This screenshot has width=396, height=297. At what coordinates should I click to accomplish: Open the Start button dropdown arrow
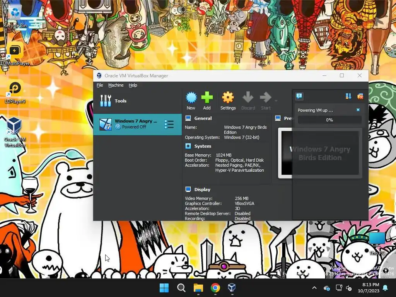276,101
